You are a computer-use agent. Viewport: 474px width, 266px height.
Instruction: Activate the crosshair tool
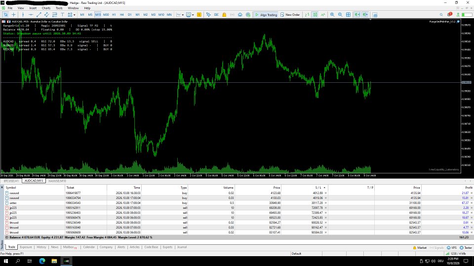click(14, 14)
